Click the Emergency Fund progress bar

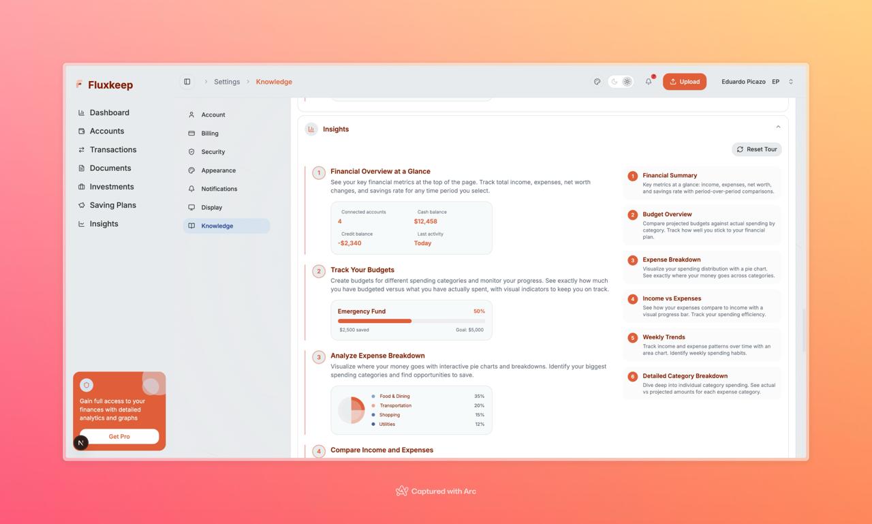[x=411, y=321]
